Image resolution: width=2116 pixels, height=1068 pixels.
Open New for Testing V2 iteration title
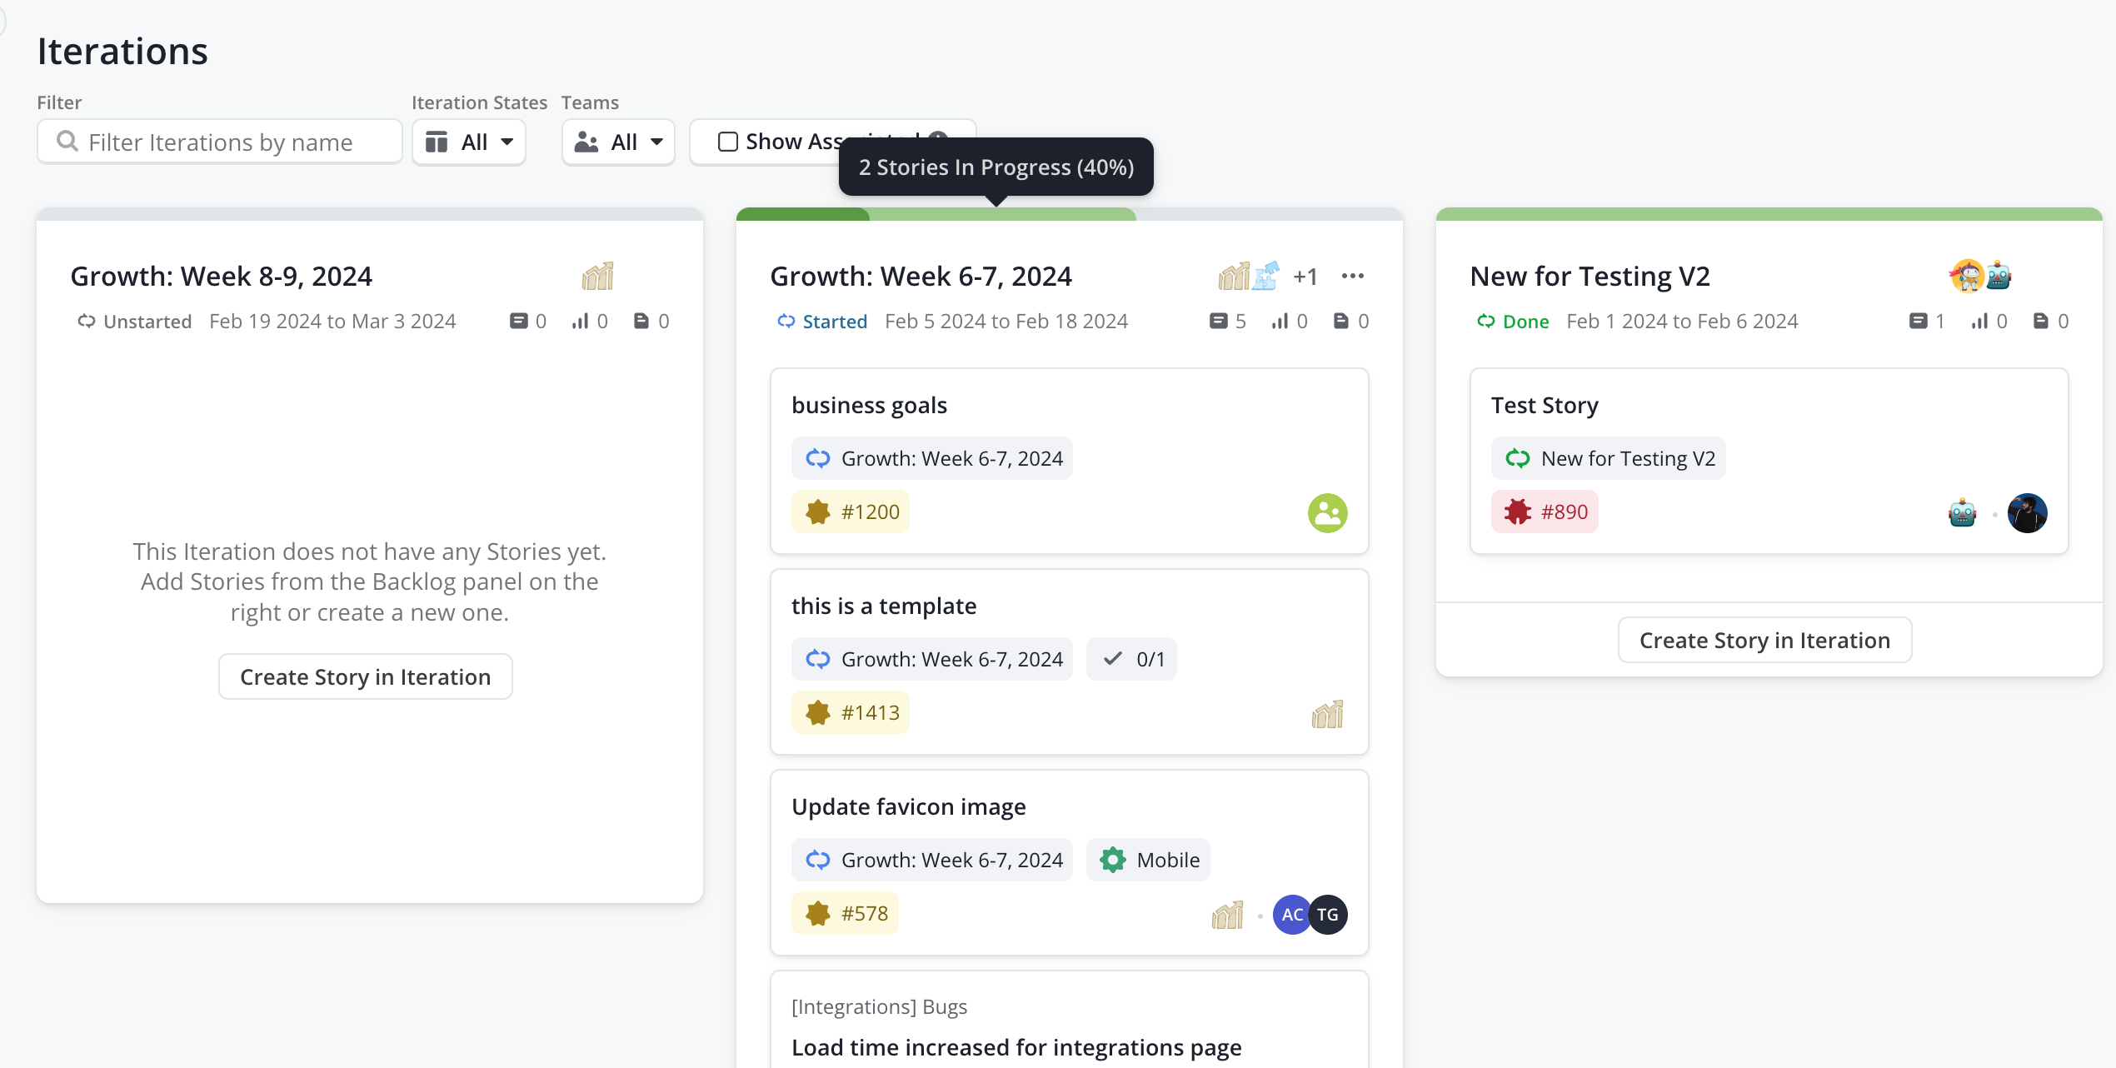(1589, 276)
